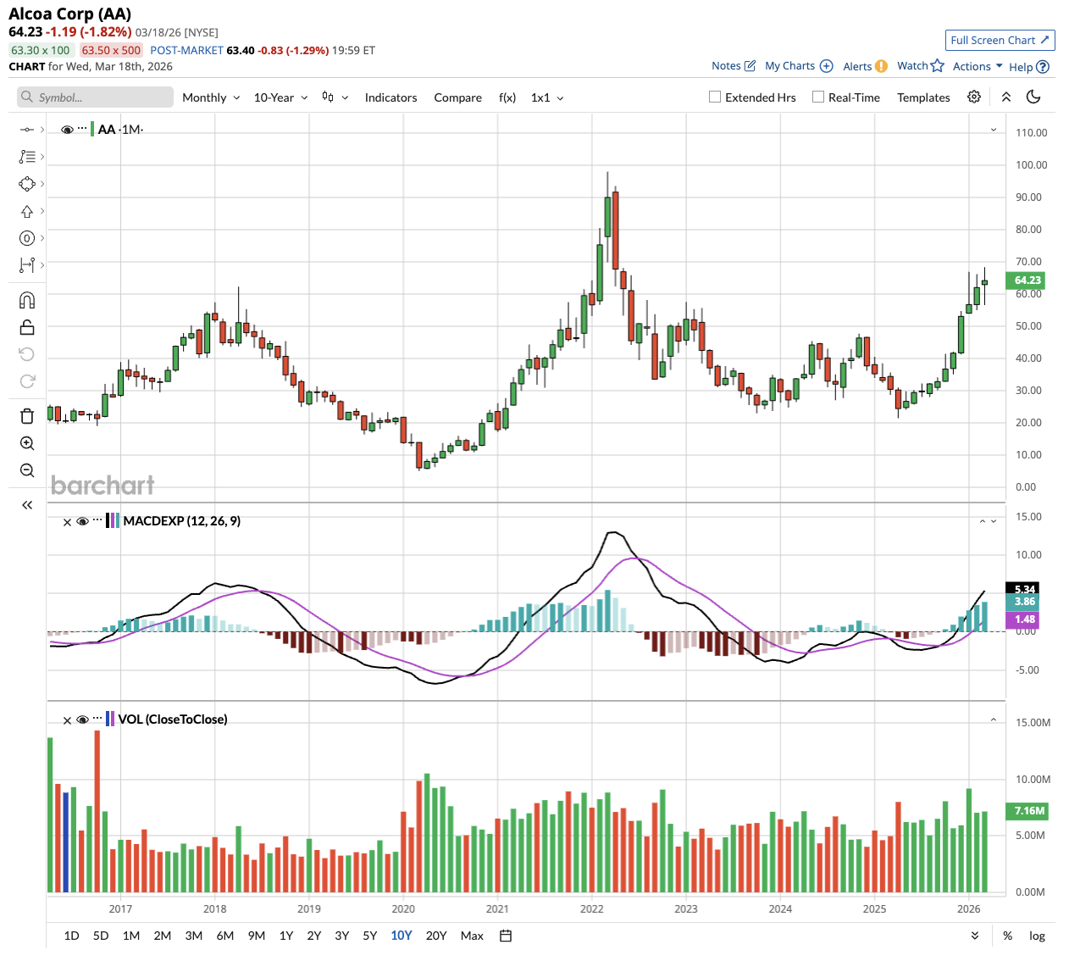Collapse the main price pane chevron
Viewport: 1069px width, 961px height.
pyautogui.click(x=994, y=130)
